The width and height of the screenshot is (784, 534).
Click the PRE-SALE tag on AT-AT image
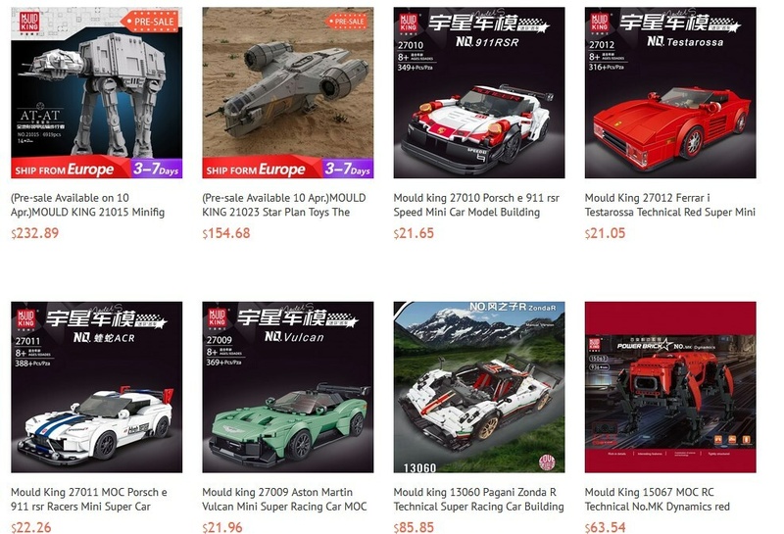pos(151,22)
